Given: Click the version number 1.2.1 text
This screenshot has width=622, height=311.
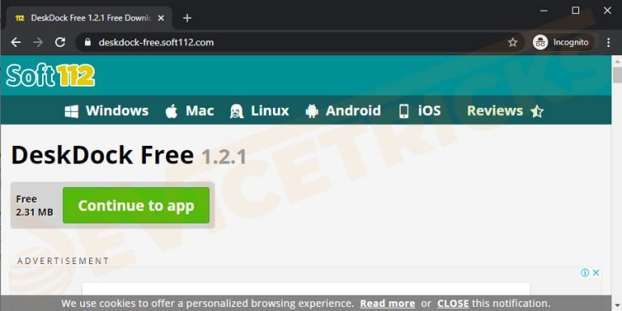Looking at the screenshot, I should click(224, 156).
